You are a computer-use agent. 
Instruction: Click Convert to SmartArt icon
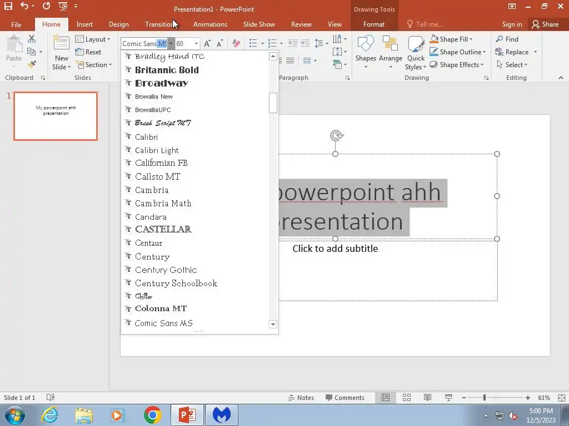[x=337, y=64]
